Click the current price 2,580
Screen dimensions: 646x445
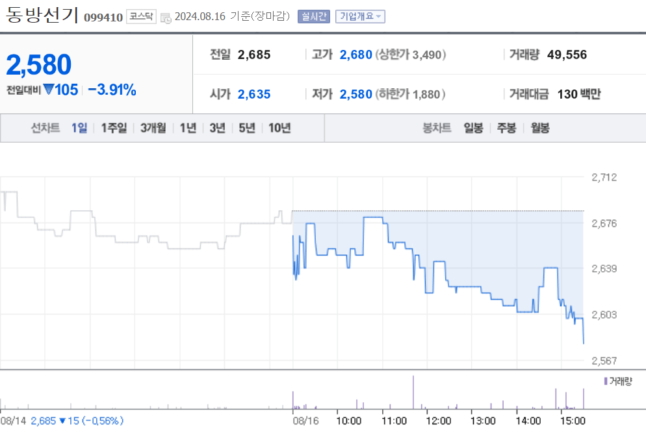click(x=39, y=65)
